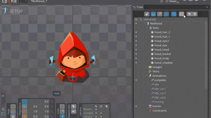Select the Constraints tree node
This screenshot has height=118, width=211.
click(159, 111)
